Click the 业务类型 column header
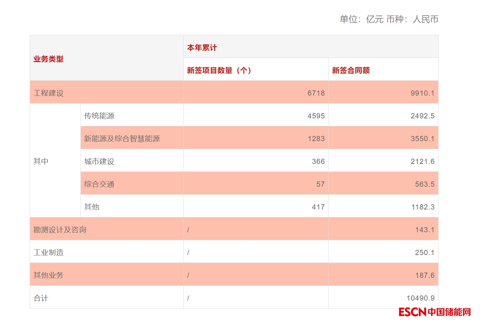The image size is (480, 323). point(48,59)
